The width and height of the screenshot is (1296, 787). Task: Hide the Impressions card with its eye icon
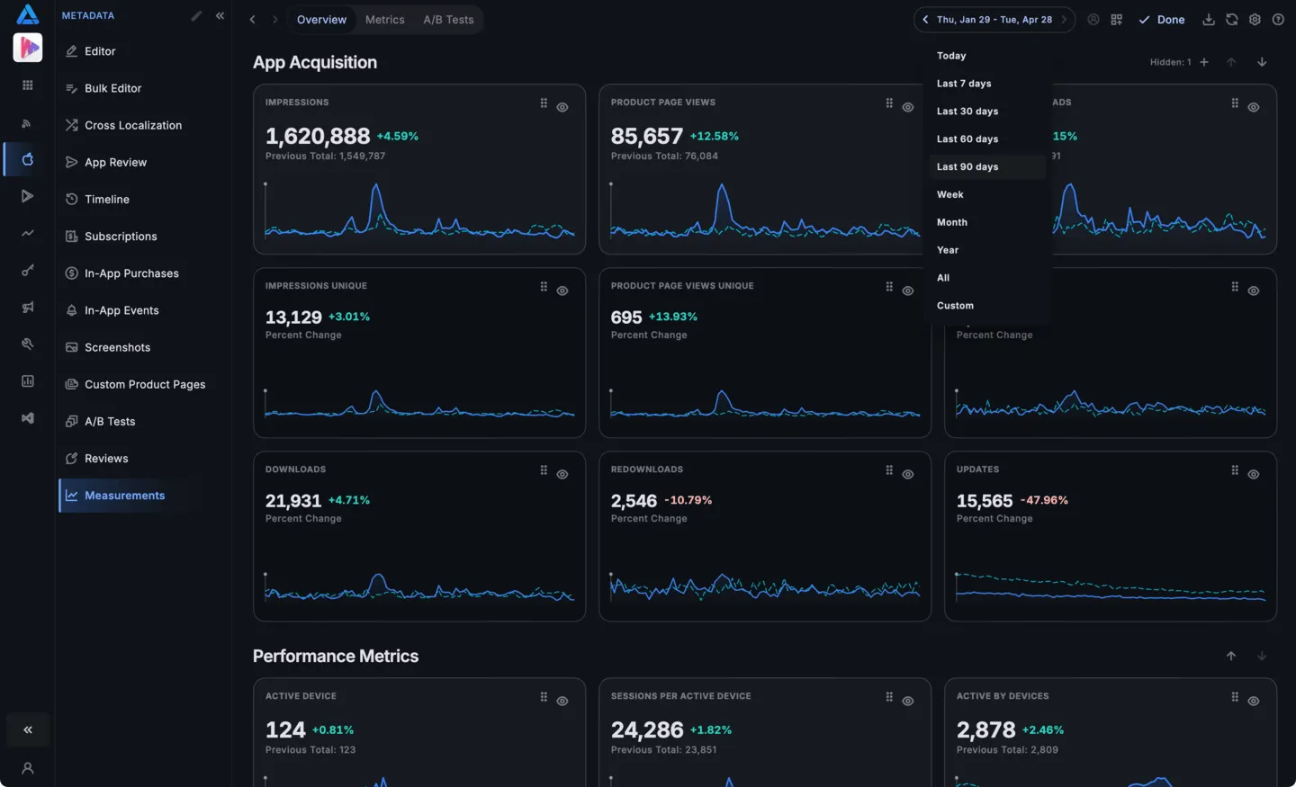pyautogui.click(x=562, y=107)
